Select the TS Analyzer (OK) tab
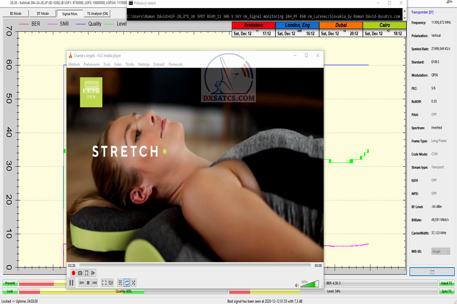 (97, 14)
